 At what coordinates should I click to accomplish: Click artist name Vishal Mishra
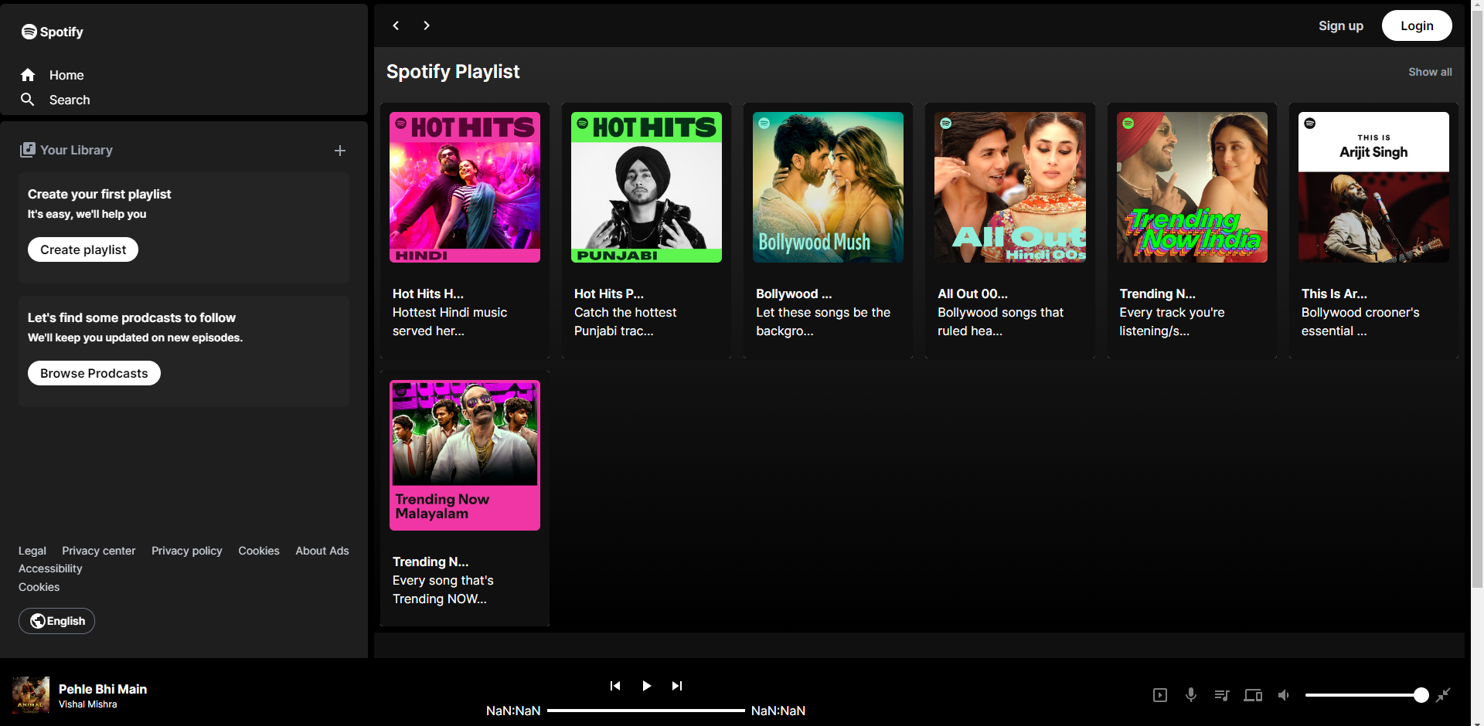click(x=88, y=704)
